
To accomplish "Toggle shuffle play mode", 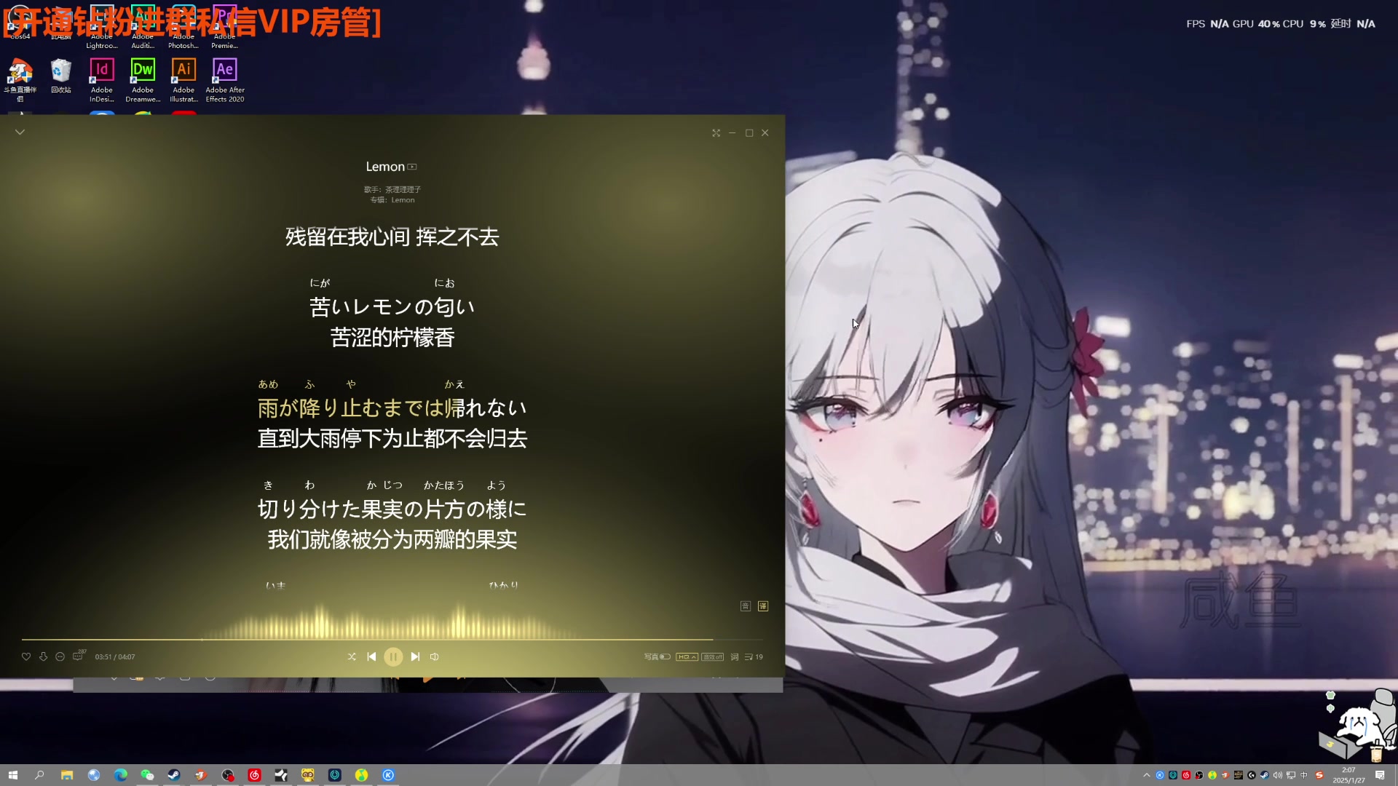I will click(x=352, y=656).
